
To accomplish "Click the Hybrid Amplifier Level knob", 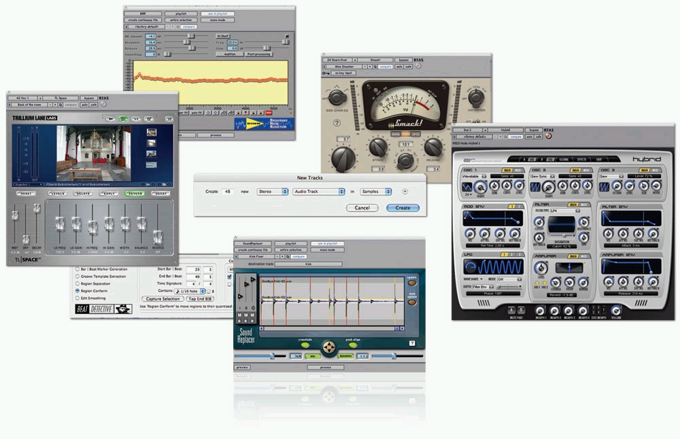I will (x=541, y=267).
